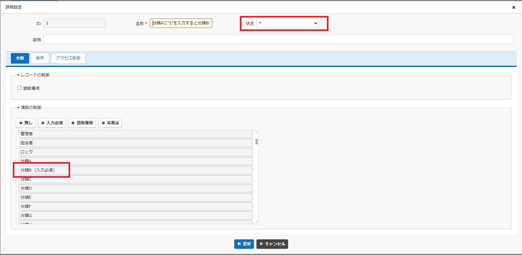Switch to the 全般 tab
522x255 pixels.
click(20, 58)
